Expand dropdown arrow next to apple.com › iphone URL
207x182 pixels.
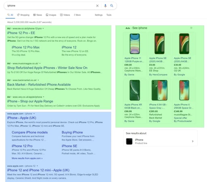pyautogui.click(x=34, y=114)
